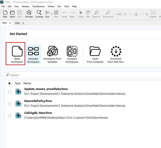This screenshot has height=148, width=161.
Task: Click Open from Computer
Action: [x=95, y=54]
